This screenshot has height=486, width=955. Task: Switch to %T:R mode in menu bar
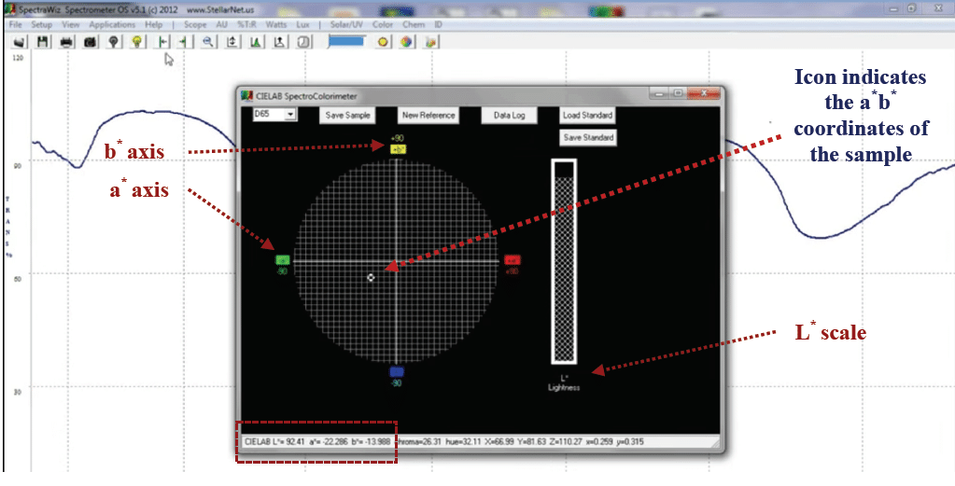pyautogui.click(x=247, y=24)
